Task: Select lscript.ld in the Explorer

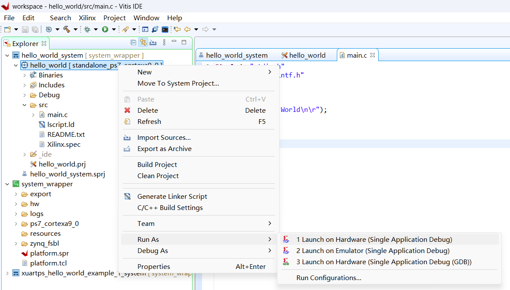Action: tap(61, 125)
